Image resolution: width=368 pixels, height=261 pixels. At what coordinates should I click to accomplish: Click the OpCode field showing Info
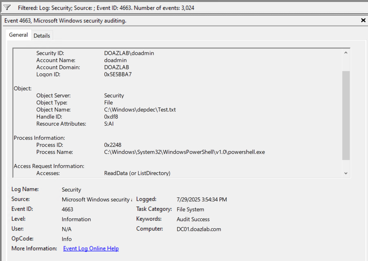click(x=67, y=239)
